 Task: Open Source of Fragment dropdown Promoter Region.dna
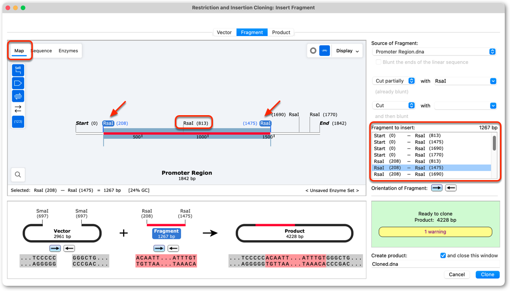[434, 52]
